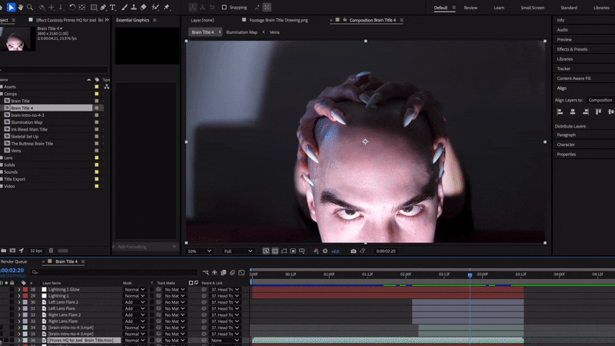The height and width of the screenshot is (346, 615).
Task: Open blend mode dropdown for Left Lens Flare
Action: click(x=135, y=308)
